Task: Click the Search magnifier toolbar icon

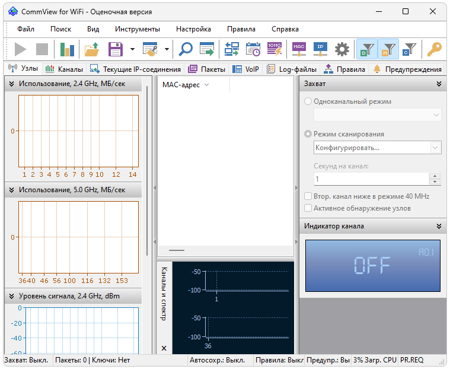Action: pyautogui.click(x=186, y=49)
